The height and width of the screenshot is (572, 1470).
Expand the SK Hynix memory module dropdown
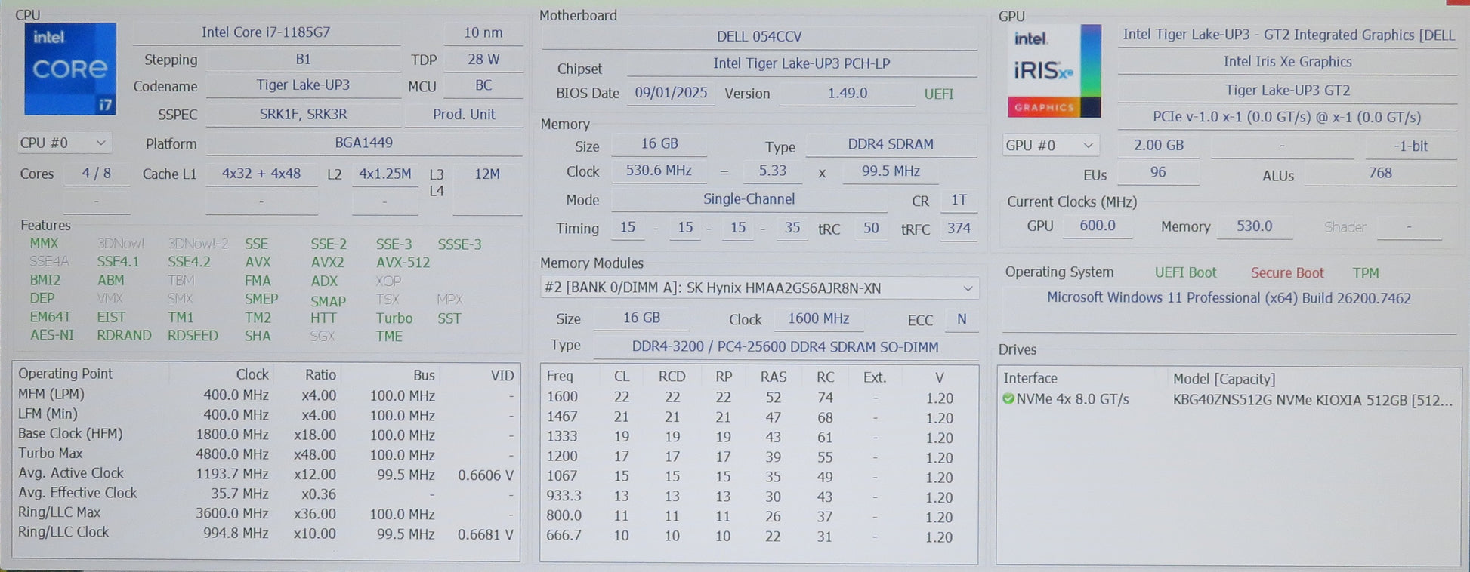pyautogui.click(x=759, y=288)
